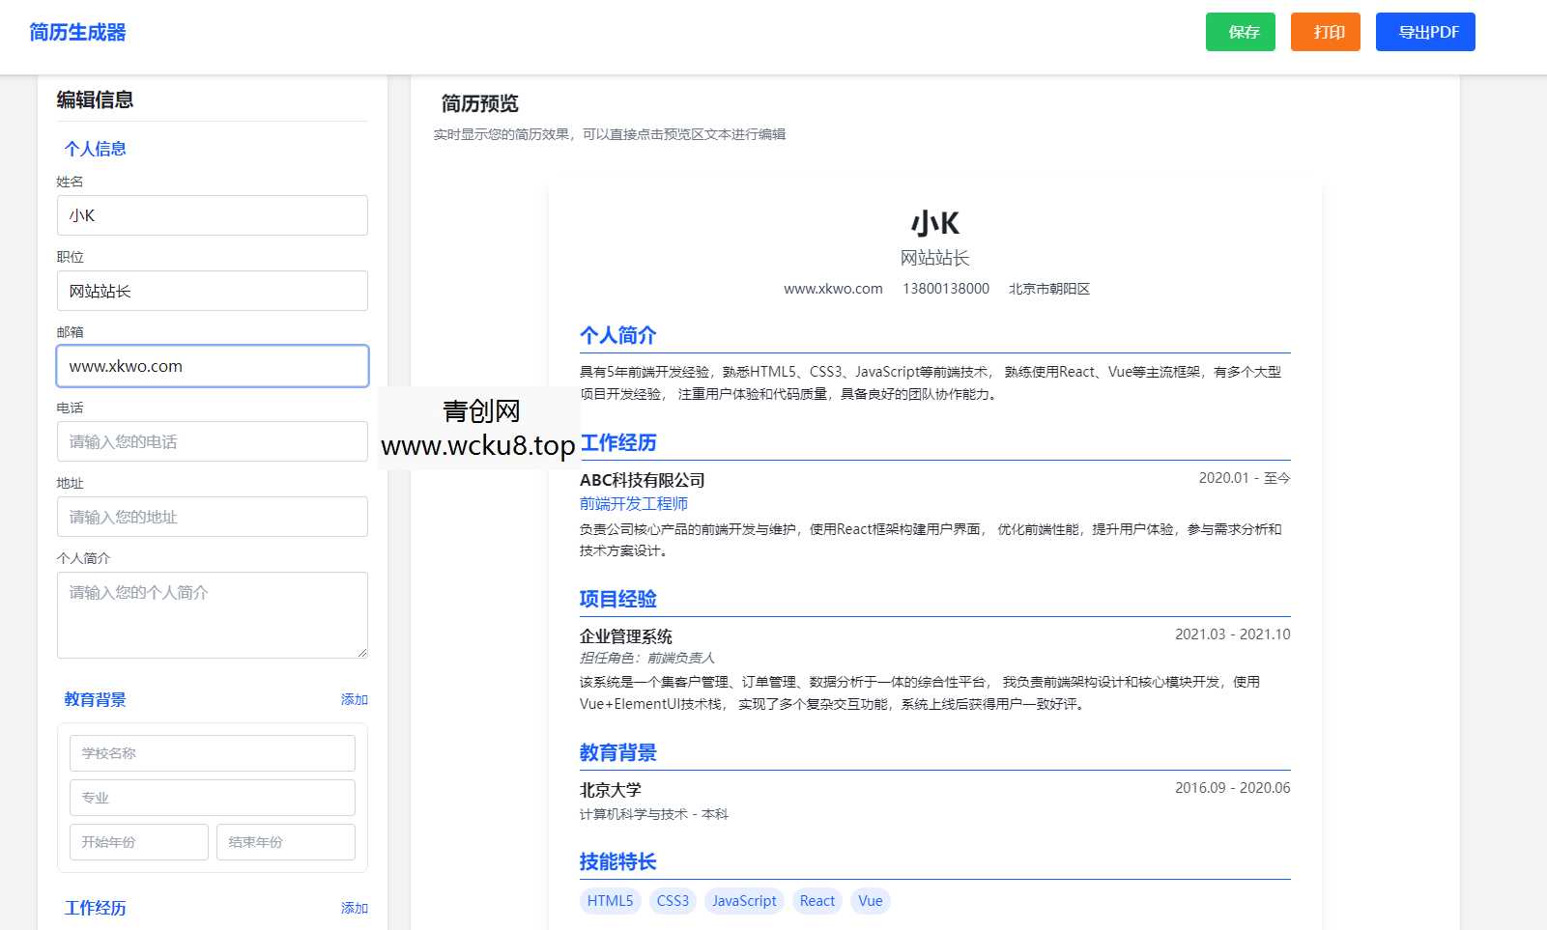This screenshot has width=1547, height=930.
Task: Click the 电话 phone input field
Action: (212, 441)
